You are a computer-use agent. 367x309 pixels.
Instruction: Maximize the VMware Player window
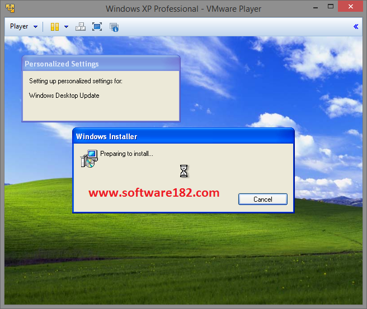click(x=331, y=7)
